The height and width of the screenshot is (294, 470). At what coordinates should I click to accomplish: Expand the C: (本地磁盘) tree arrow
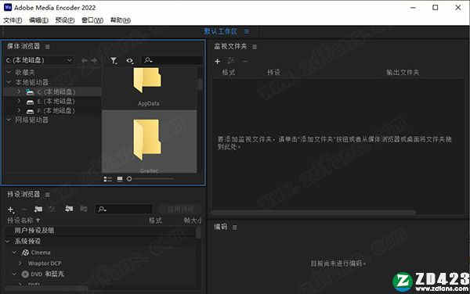[x=19, y=91]
